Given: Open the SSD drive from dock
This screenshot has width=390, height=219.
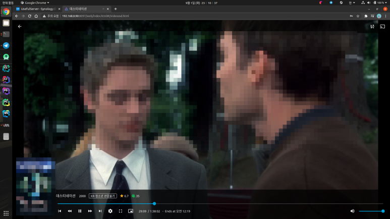Looking at the screenshot, I should click(x=6, y=136).
